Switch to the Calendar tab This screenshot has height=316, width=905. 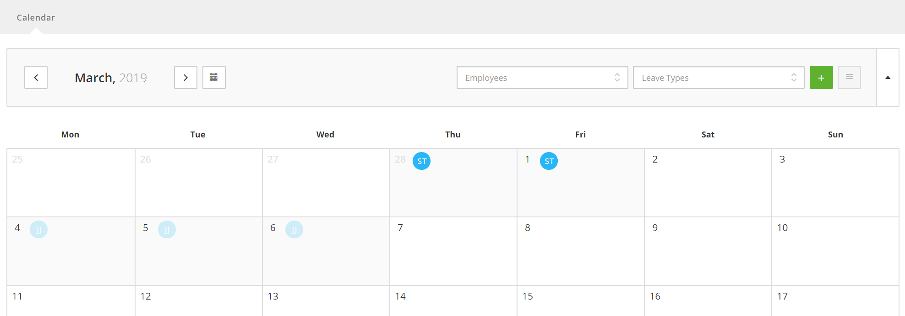(x=36, y=17)
